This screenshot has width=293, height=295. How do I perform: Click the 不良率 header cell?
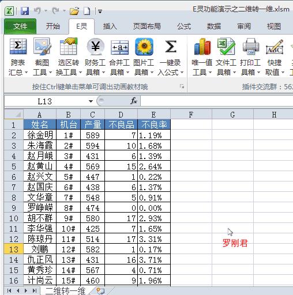[154, 124]
